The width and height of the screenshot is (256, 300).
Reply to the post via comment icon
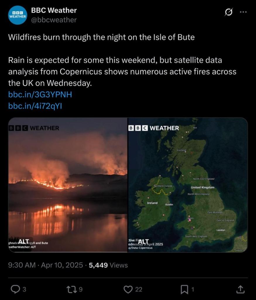coord(15,289)
